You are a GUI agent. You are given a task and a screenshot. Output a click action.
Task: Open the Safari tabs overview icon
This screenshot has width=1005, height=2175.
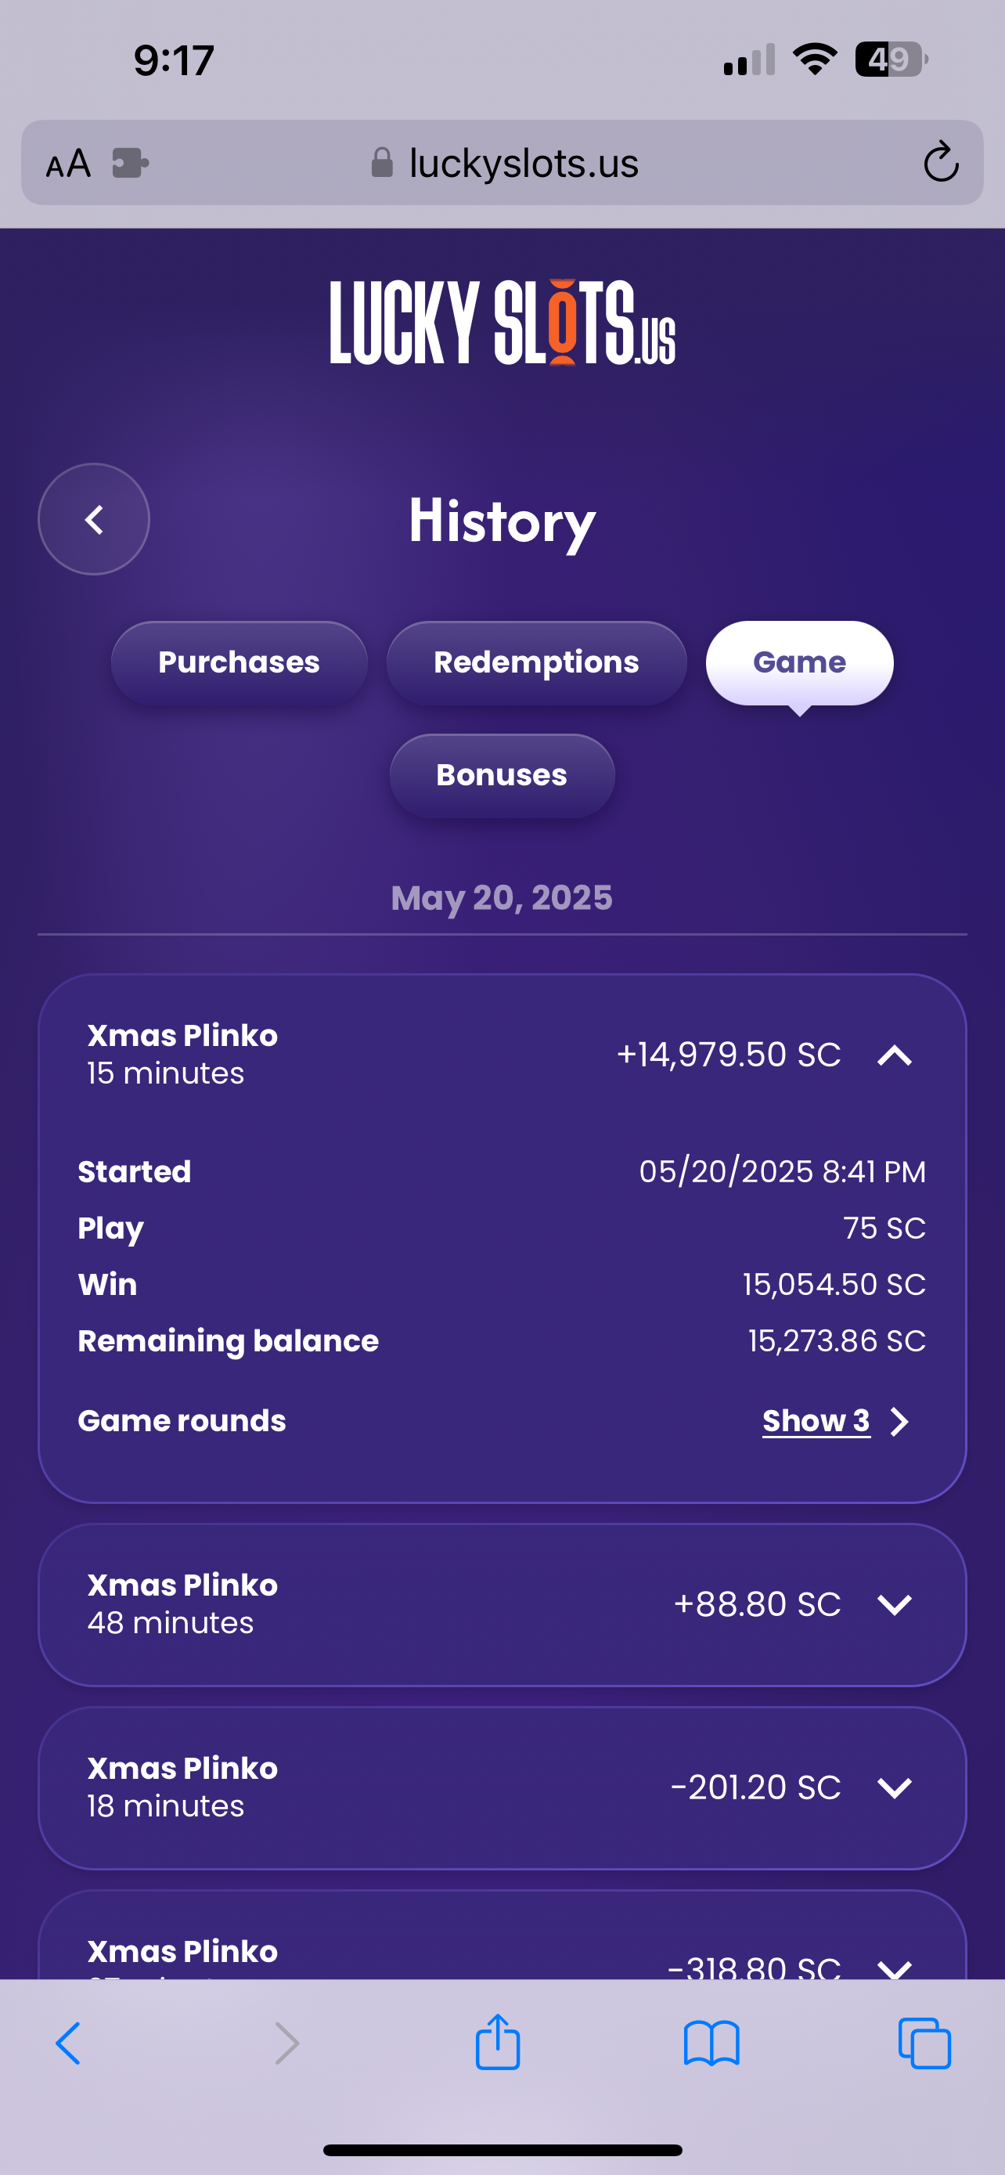tap(924, 2044)
